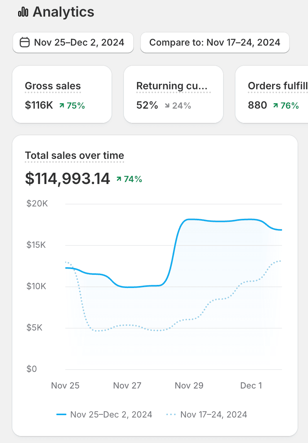Screen dimensions: 308x443
Task: Open the Returning customers metric card
Action: [x=173, y=94]
